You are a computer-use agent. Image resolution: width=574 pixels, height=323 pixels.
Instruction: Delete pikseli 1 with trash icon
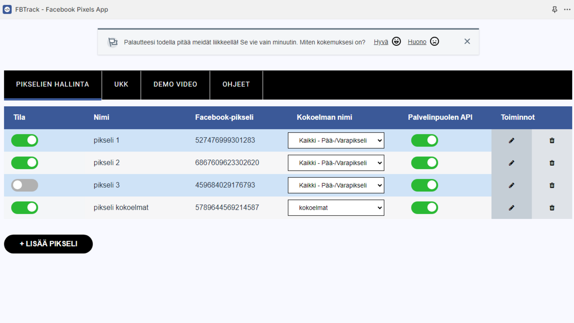pos(552,141)
